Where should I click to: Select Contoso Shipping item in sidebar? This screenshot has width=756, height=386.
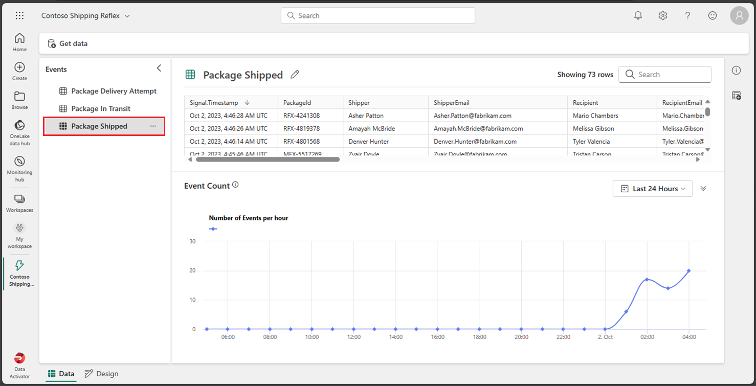19,274
